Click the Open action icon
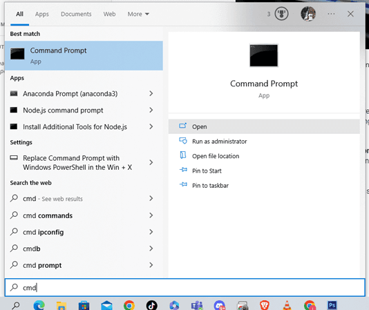 [x=183, y=126]
